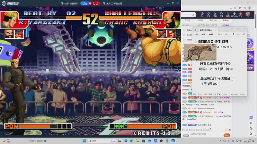Click Notepad zoom 100% status entry
The width and height of the screenshot is (257, 144).
click(225, 94)
